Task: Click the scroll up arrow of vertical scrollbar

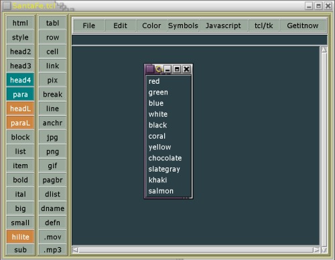Action: coord(324,50)
